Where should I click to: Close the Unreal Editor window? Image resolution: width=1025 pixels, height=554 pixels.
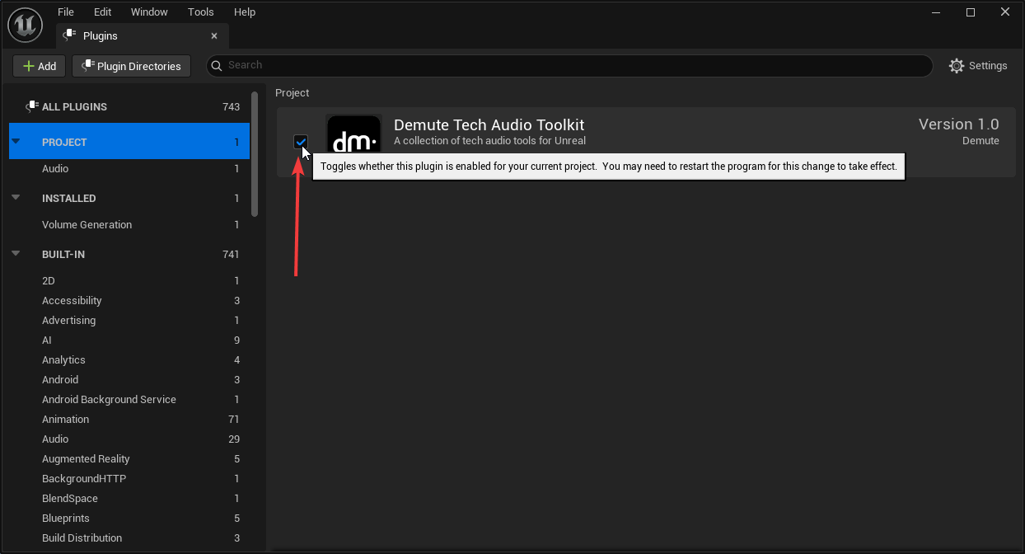[x=1004, y=12]
